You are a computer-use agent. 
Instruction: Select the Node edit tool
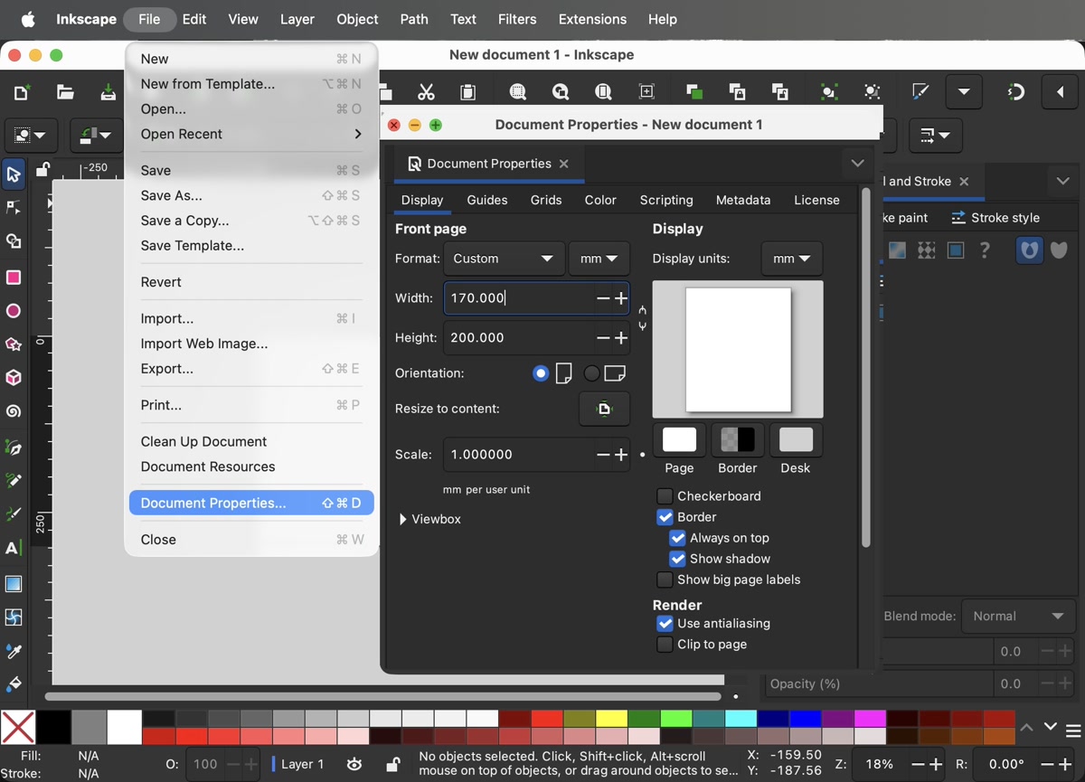(x=14, y=208)
